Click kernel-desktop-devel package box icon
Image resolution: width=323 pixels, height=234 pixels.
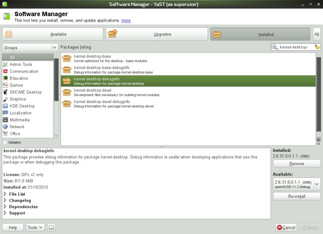pos(67,92)
